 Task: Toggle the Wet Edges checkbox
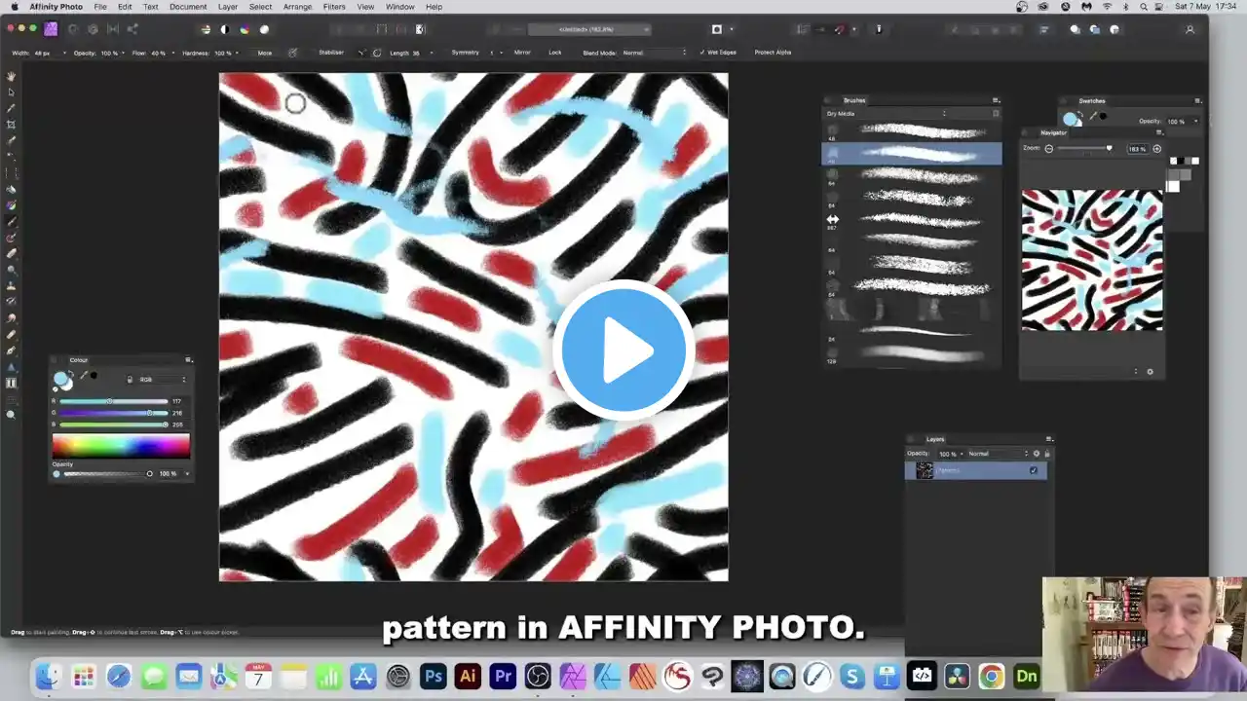coord(702,53)
